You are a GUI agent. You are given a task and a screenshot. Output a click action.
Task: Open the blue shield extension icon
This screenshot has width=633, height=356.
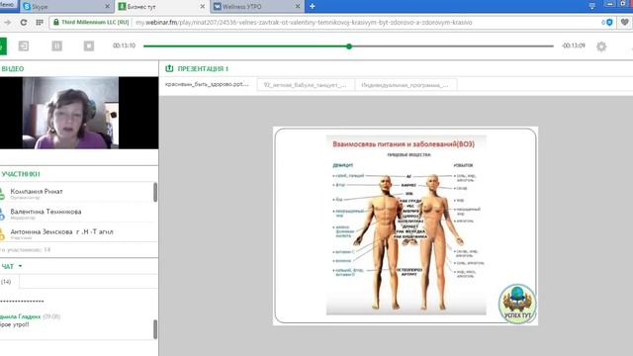(x=609, y=23)
